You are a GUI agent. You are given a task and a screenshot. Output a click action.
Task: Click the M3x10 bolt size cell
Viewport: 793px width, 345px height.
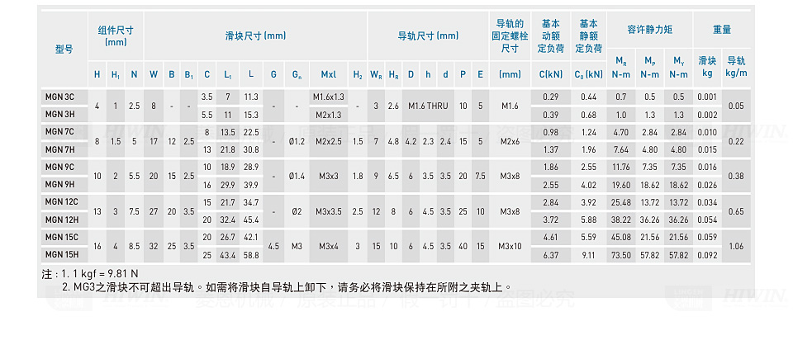pyautogui.click(x=510, y=246)
